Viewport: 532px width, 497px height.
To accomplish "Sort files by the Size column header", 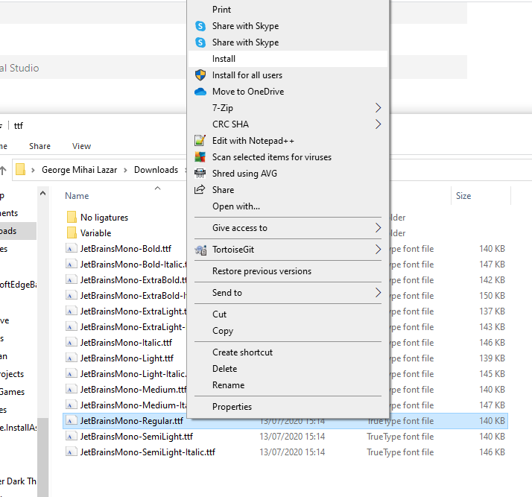I will coord(463,196).
